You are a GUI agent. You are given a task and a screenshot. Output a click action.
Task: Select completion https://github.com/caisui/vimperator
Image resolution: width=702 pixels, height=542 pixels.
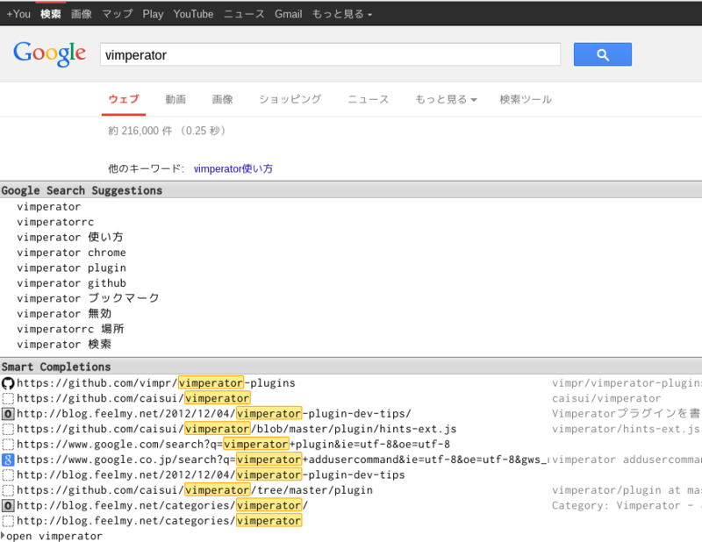pos(133,398)
